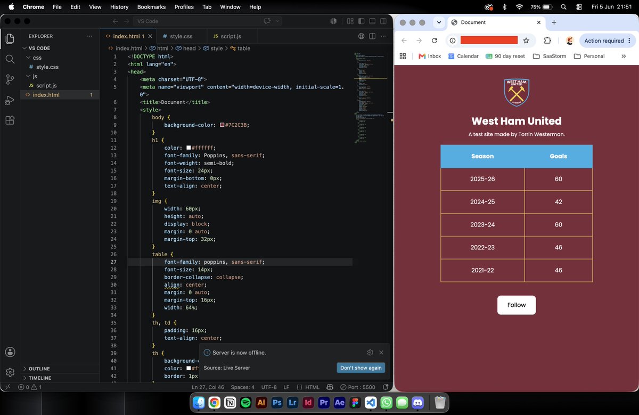Open the Source Control view
This screenshot has height=415, width=639.
[x=10, y=79]
